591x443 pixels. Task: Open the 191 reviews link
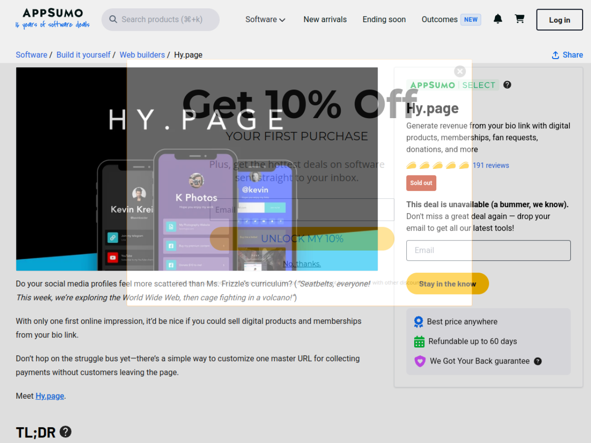click(491, 165)
